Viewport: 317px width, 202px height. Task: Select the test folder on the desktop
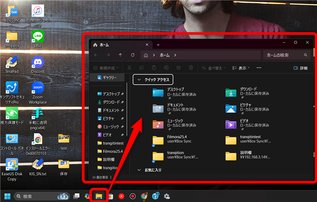click(64, 142)
